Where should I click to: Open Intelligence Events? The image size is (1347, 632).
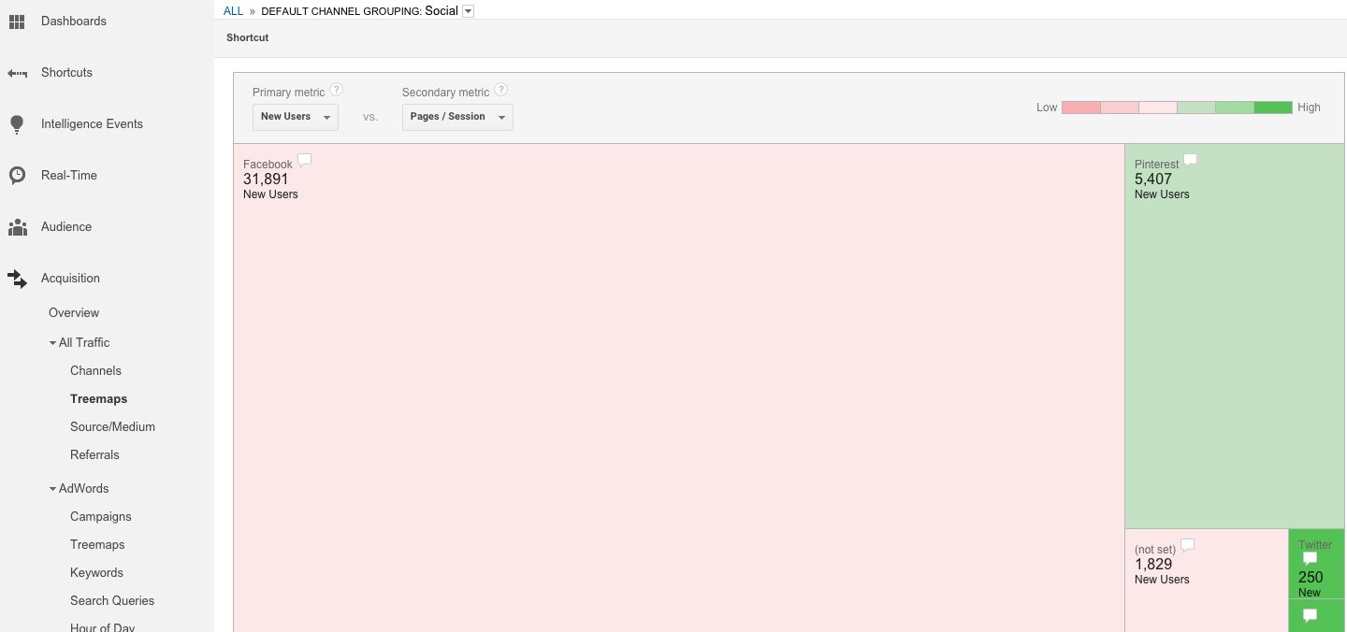(x=92, y=123)
